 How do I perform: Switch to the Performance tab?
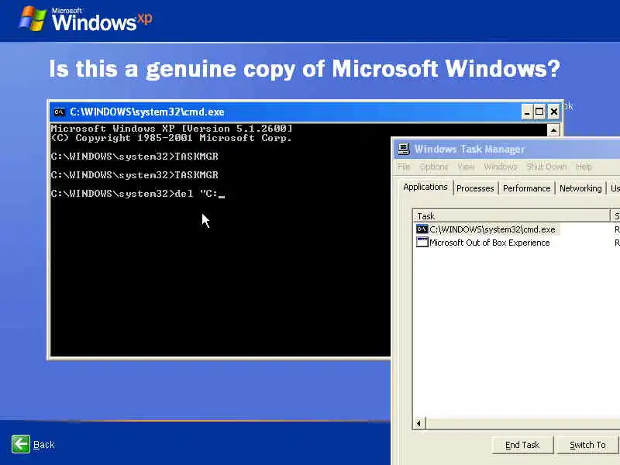pos(526,188)
